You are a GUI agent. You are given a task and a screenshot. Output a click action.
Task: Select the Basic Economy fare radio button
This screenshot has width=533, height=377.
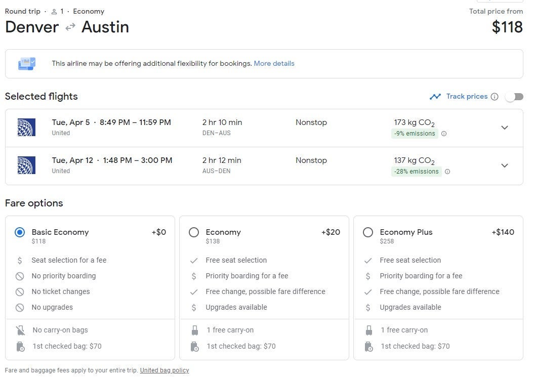click(x=20, y=232)
